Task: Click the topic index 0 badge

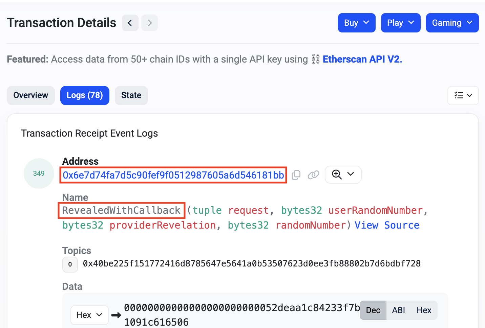Action: click(x=70, y=264)
